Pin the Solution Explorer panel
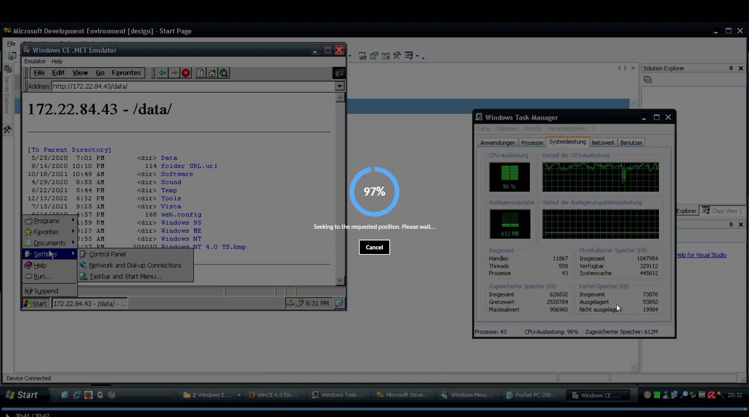Viewport: 749px width, 417px height. pyautogui.click(x=731, y=69)
